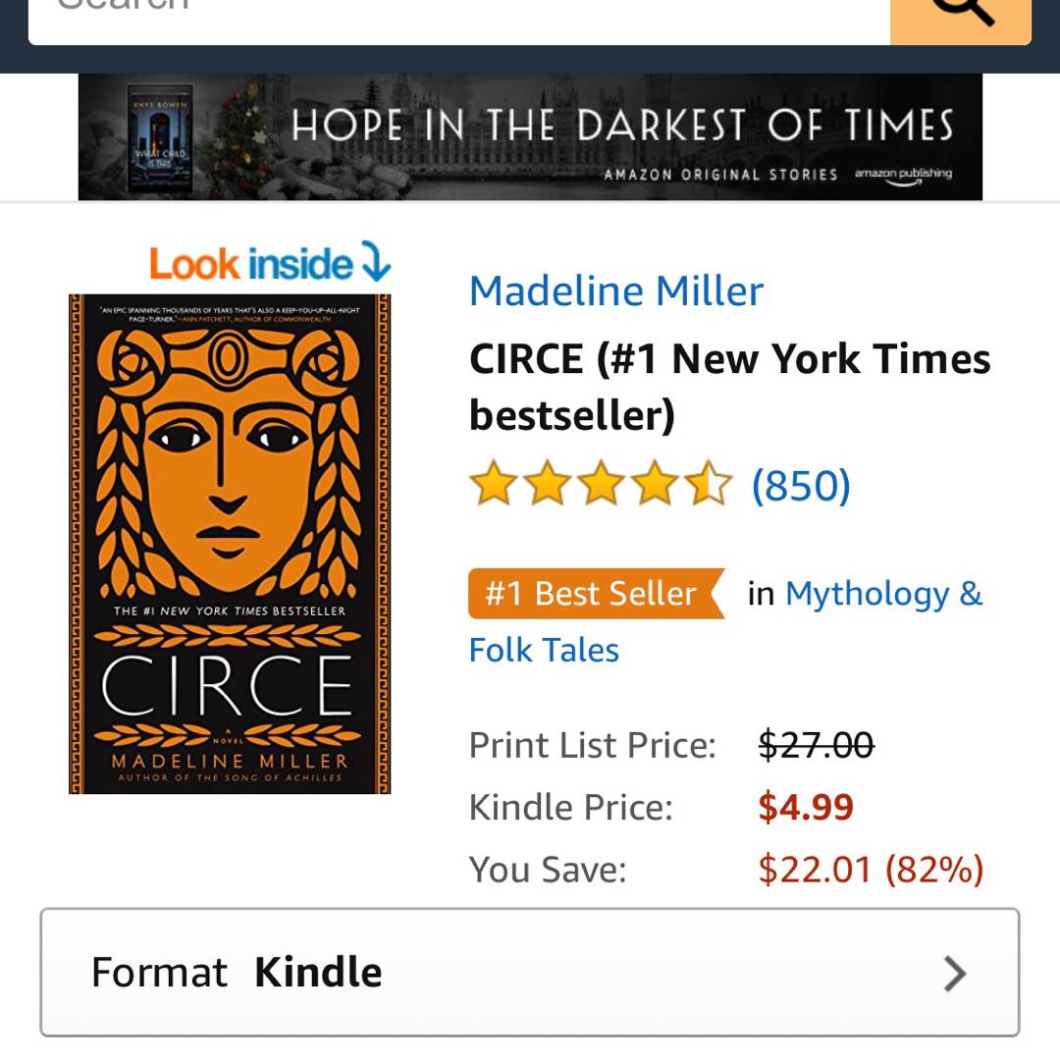This screenshot has width=1060, height=1060.
Task: Open the Circe book cover image
Action: (x=230, y=544)
